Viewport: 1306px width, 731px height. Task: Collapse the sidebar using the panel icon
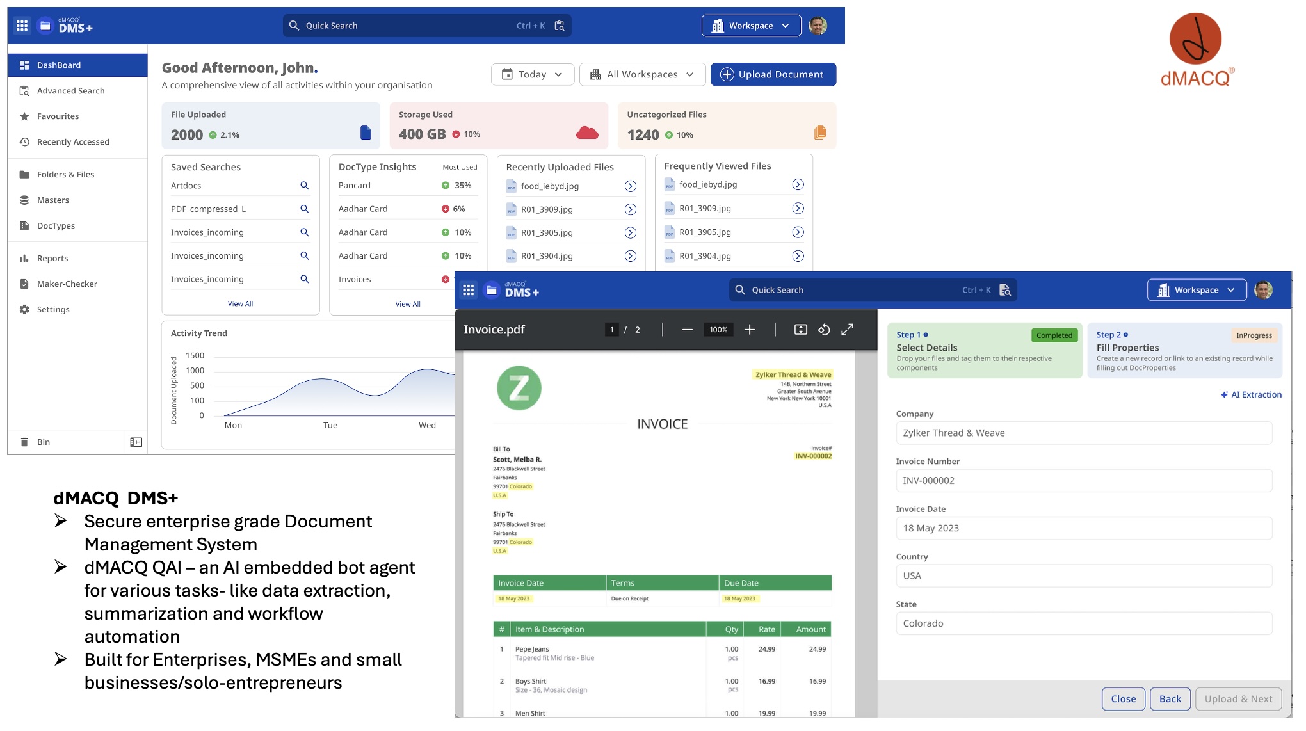click(x=136, y=442)
